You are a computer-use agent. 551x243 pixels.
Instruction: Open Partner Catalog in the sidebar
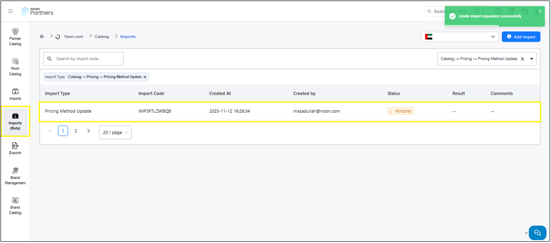tap(15, 36)
